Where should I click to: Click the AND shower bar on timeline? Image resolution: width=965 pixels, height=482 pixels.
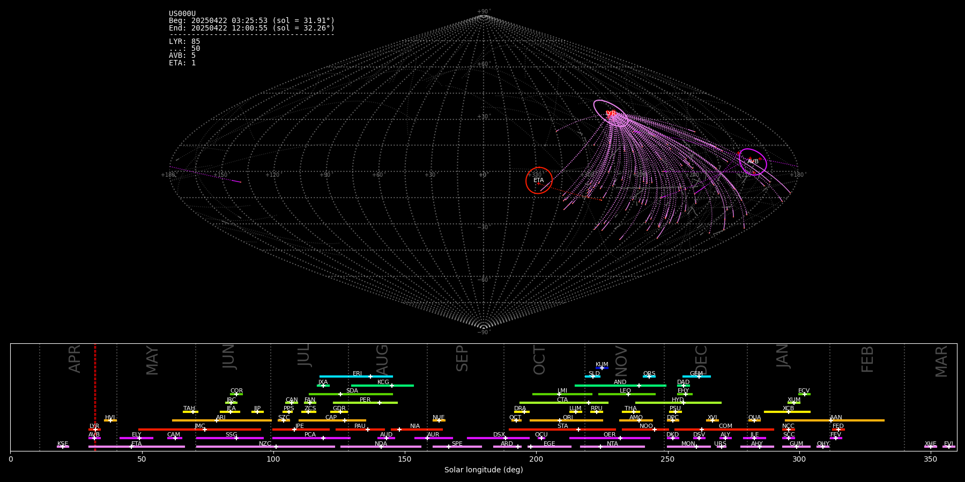pyautogui.click(x=620, y=386)
